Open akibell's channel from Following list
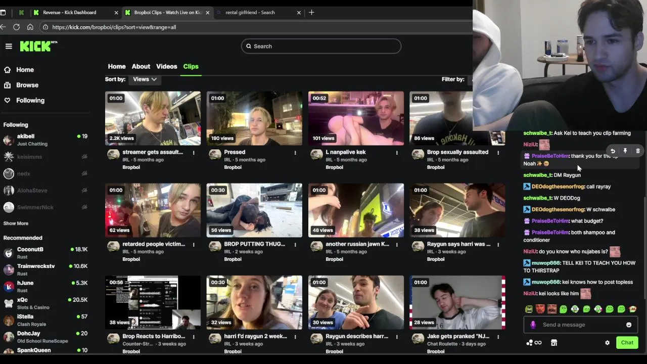The width and height of the screenshot is (647, 364). [45, 140]
